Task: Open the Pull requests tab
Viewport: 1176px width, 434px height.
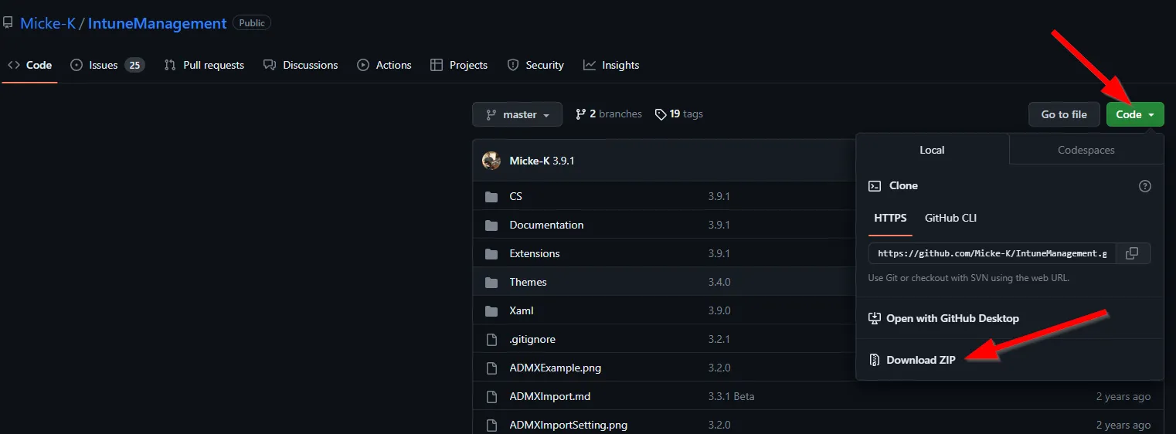Action: pyautogui.click(x=204, y=65)
